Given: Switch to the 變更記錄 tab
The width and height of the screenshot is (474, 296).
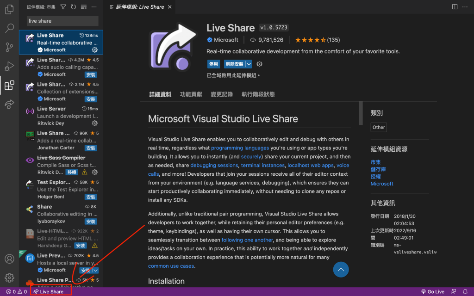Looking at the screenshot, I should click(222, 94).
